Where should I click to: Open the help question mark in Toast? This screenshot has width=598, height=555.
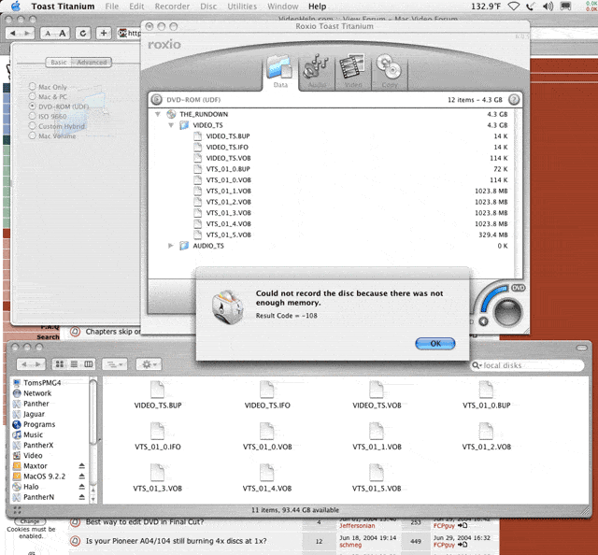(x=514, y=100)
